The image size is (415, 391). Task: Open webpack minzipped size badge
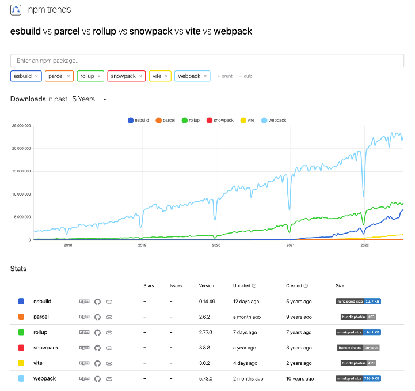359,378
